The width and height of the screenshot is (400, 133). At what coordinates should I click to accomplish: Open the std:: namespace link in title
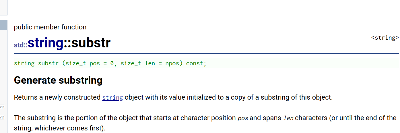click(21, 45)
